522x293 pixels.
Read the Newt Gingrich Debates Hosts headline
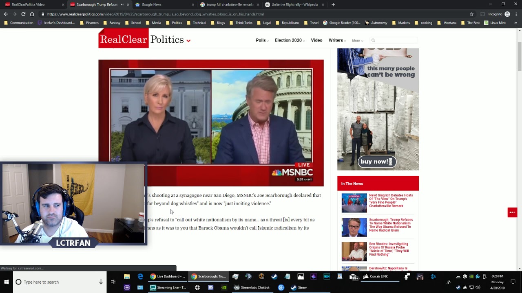tap(391, 201)
